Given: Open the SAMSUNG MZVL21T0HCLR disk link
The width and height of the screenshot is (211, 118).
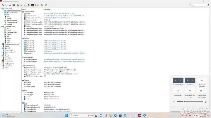Looking at the screenshot, I should [x=61, y=74].
